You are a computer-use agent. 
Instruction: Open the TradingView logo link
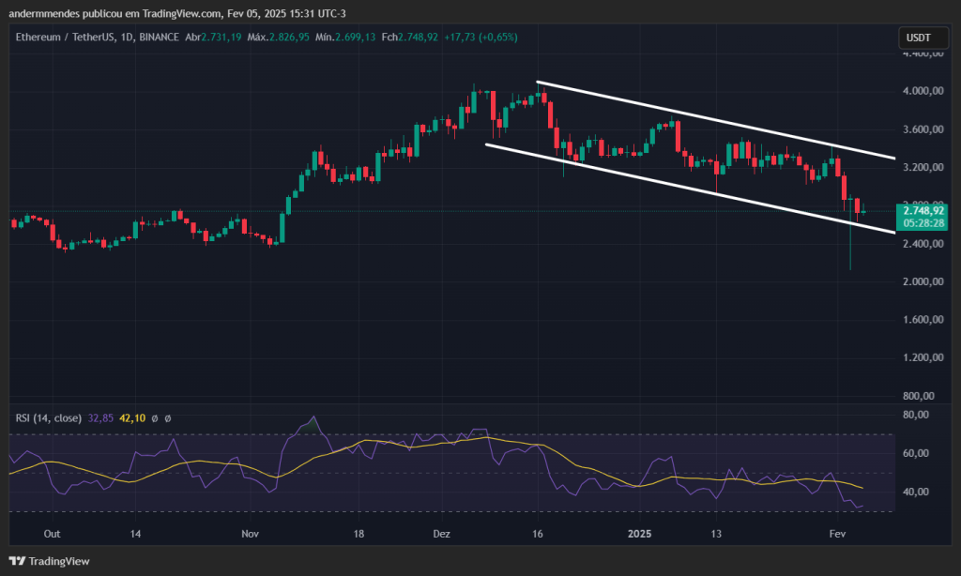point(49,561)
